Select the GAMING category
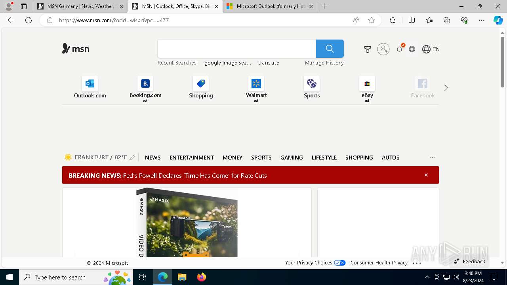This screenshot has height=285, width=507. pos(292,158)
